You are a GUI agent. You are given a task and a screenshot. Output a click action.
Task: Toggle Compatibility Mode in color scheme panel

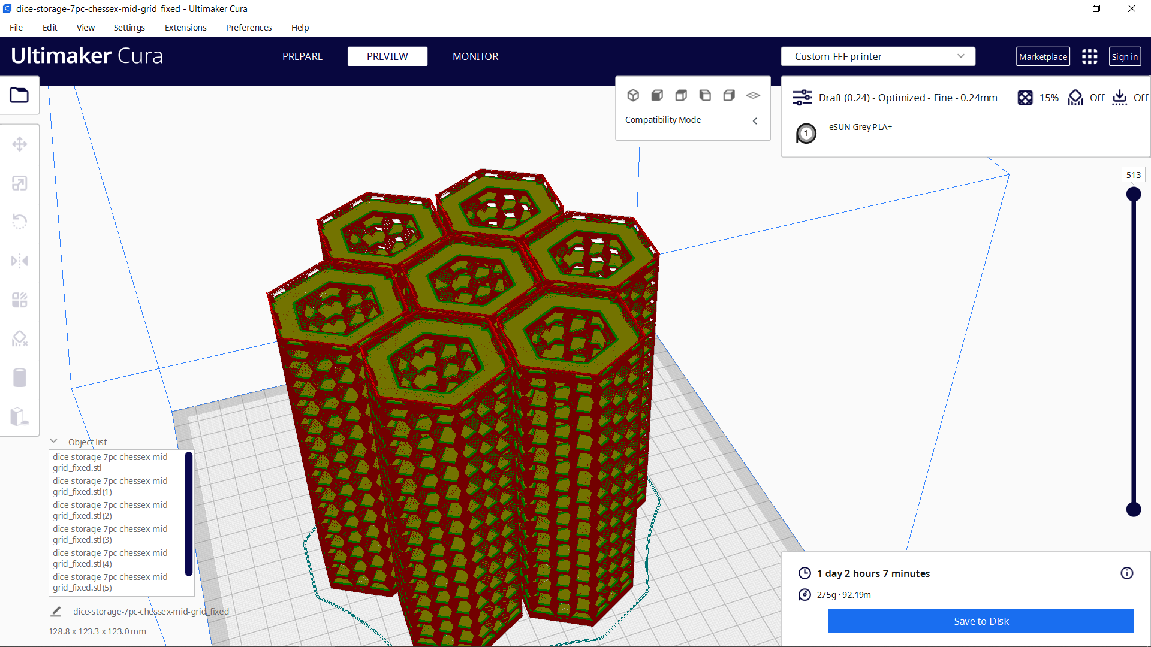coord(662,120)
